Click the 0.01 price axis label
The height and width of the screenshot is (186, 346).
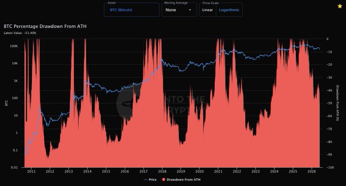pyautogui.click(x=14, y=168)
